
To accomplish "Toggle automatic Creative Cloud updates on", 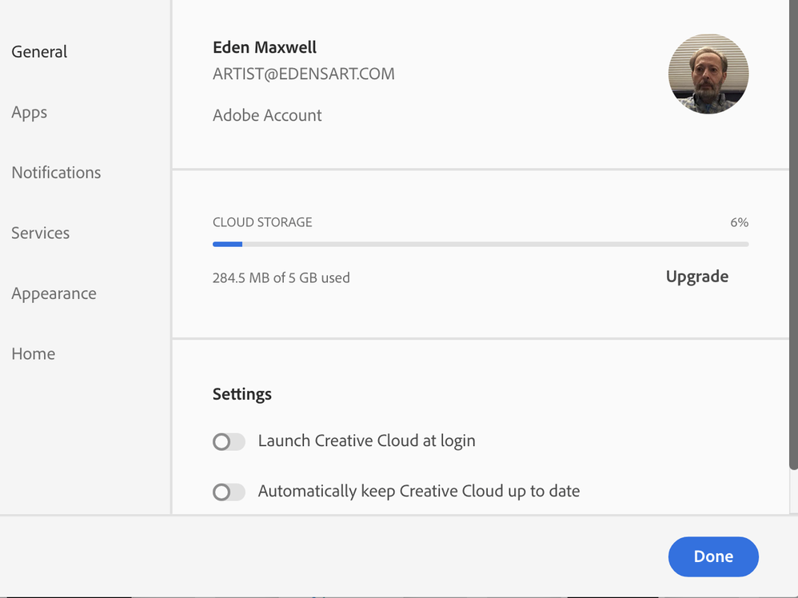I will click(229, 492).
